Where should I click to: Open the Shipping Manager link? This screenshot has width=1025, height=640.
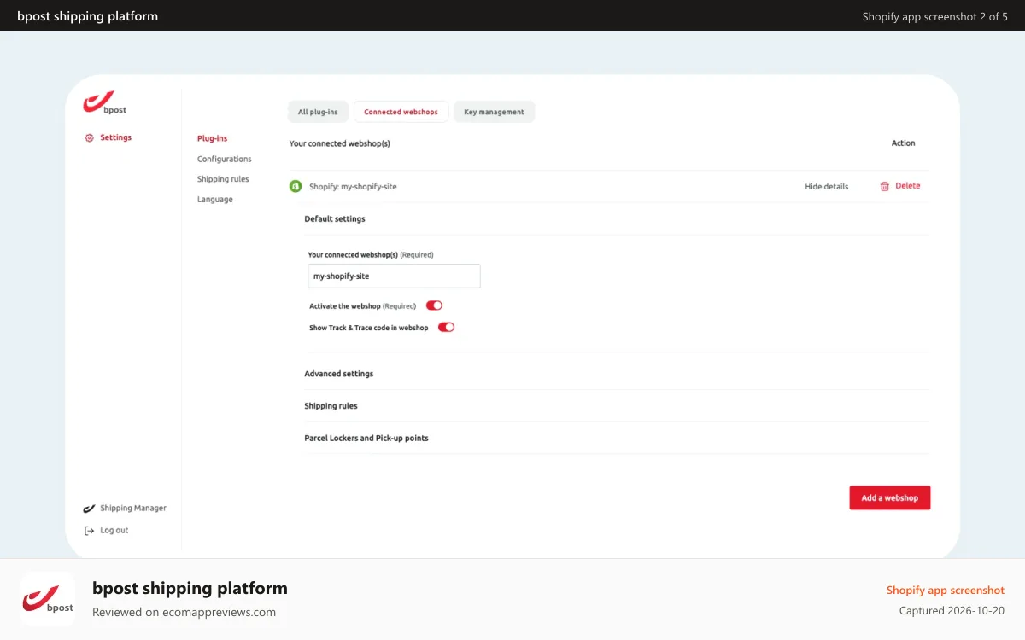click(x=125, y=508)
